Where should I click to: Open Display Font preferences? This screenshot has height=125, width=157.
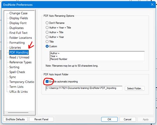[x=18, y=23]
